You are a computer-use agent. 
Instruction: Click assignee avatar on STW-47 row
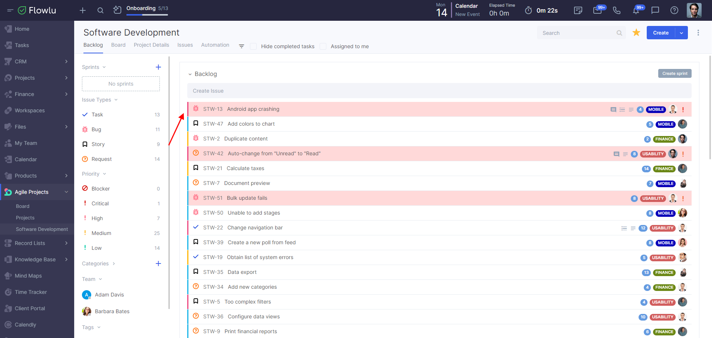tap(682, 124)
